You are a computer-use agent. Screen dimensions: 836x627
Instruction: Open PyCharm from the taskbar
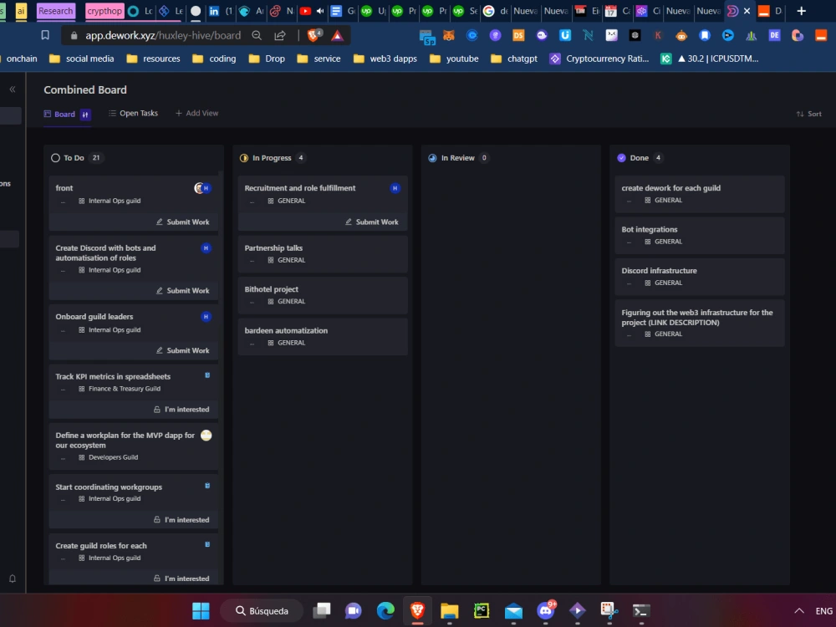(482, 610)
